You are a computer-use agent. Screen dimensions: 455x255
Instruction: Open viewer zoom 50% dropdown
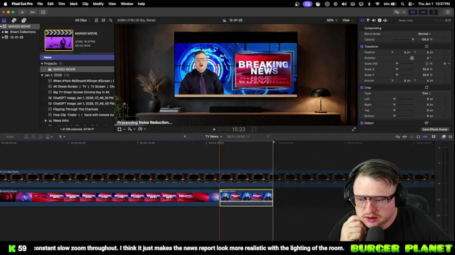tap(332, 20)
